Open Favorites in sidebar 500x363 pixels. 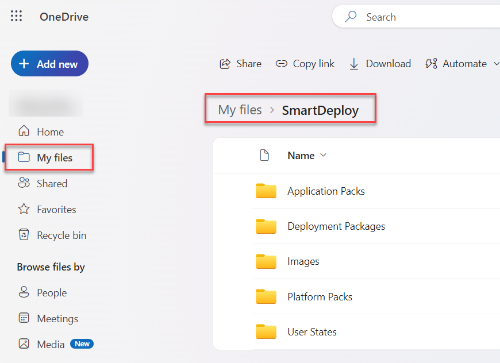coord(56,210)
